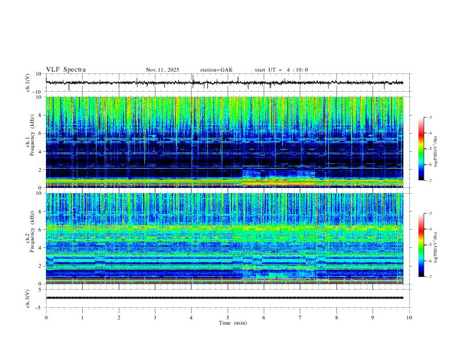
Task: Click the '-5' tick on ch.3(V) axis
Action: tap(40, 308)
